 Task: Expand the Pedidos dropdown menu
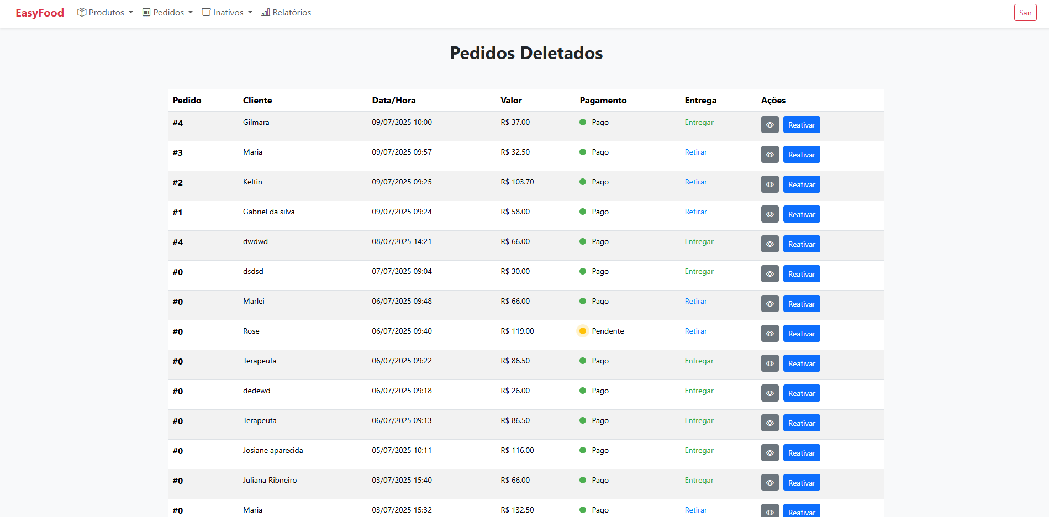167,12
